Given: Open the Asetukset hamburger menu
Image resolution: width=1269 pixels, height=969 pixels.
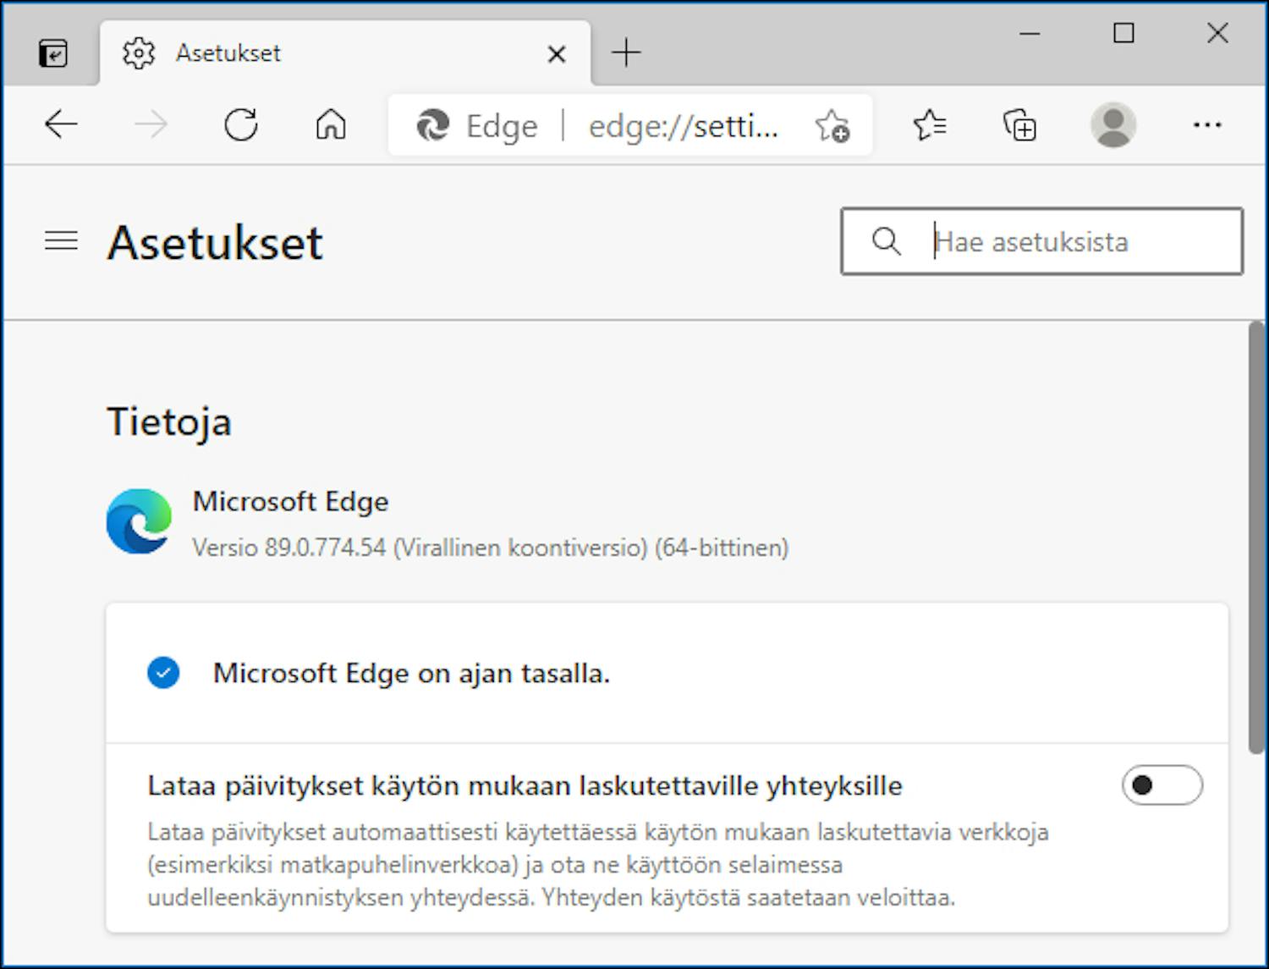Looking at the screenshot, I should click(x=60, y=240).
